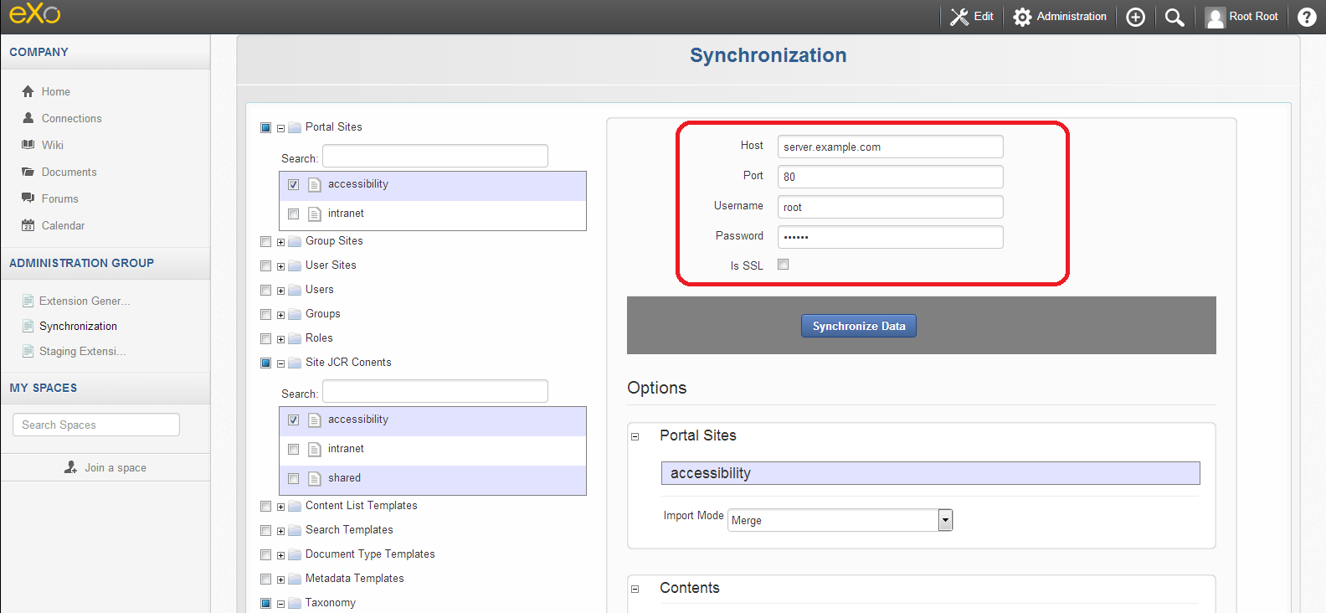Open the Staging Extensi... link

pyautogui.click(x=83, y=351)
